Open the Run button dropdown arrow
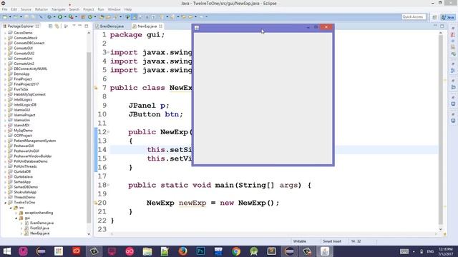458x257 pixels. pyautogui.click(x=65, y=17)
